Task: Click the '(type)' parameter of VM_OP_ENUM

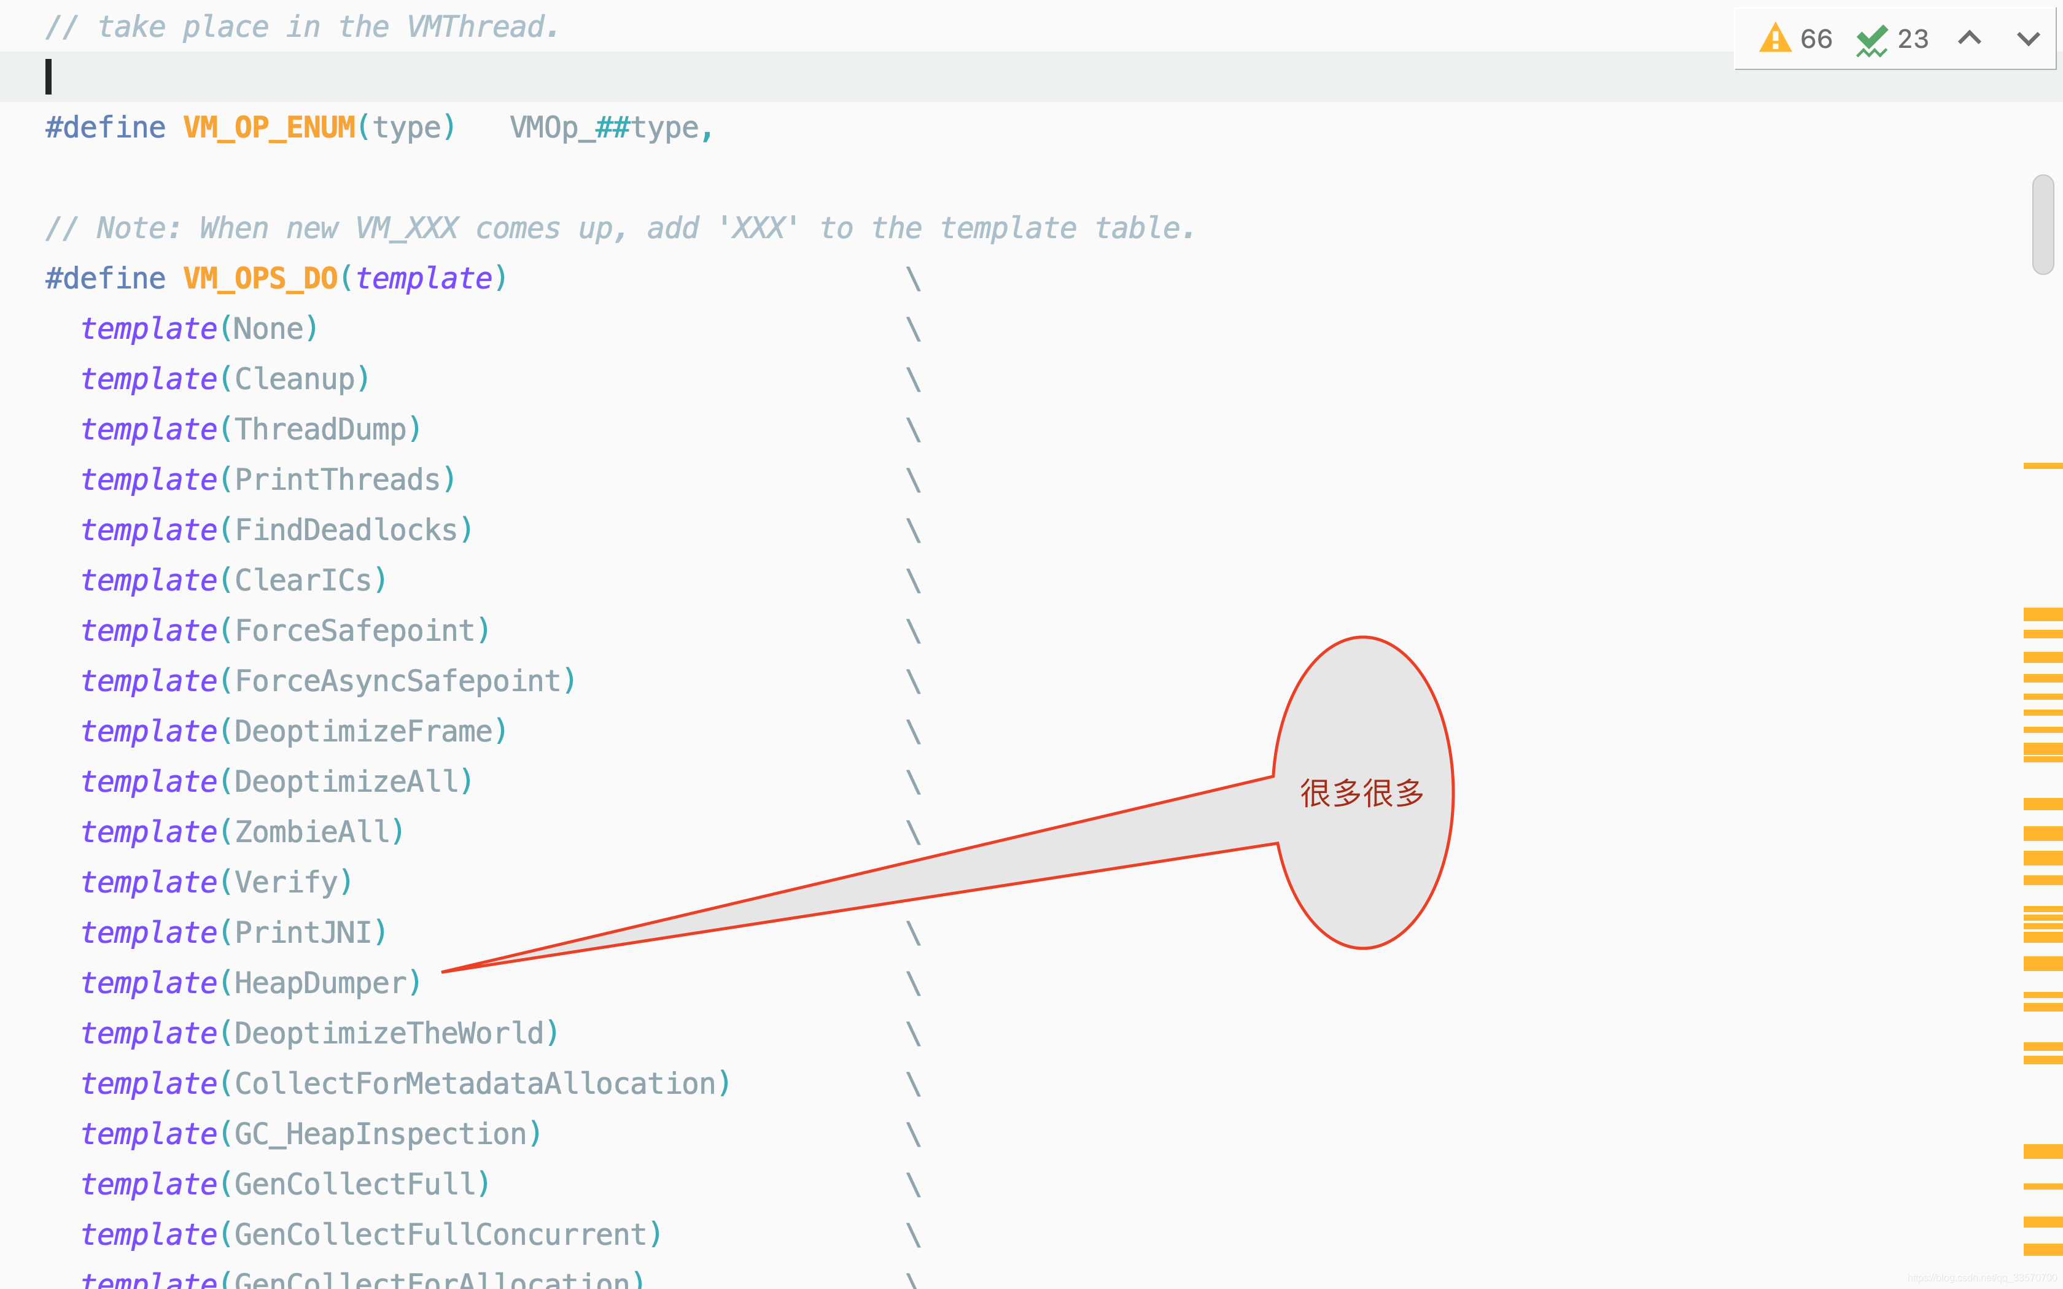Action: coord(406,128)
